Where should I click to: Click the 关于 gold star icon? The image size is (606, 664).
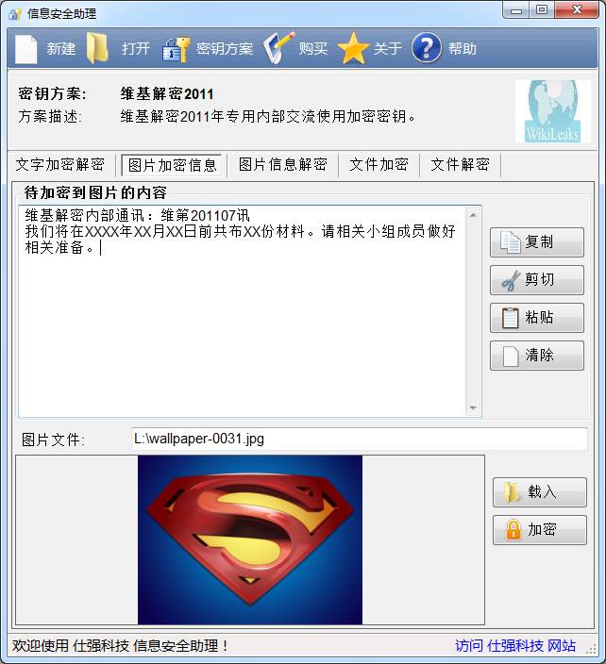click(x=353, y=49)
